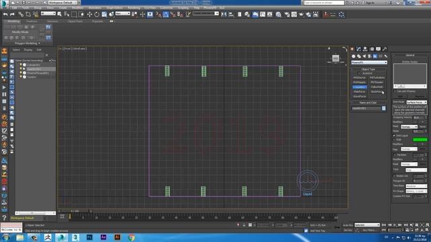
Task: Enable the AutoGrid checkbox
Action: point(358,73)
